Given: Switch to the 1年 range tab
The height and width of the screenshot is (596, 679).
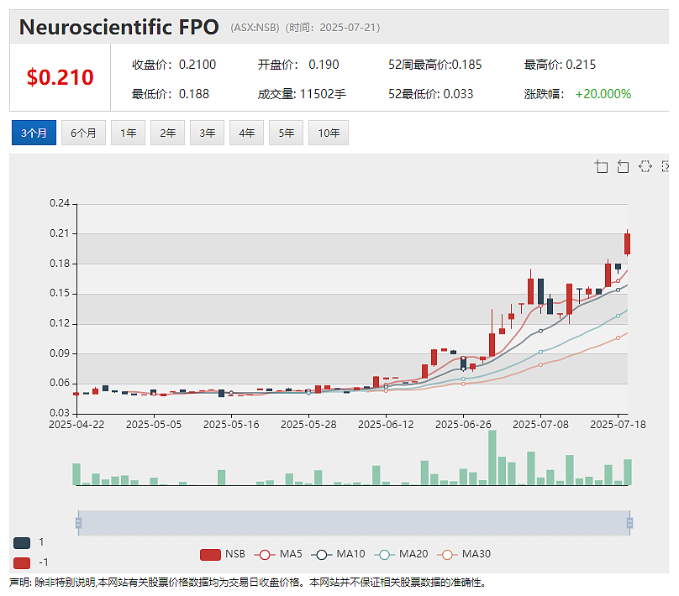Looking at the screenshot, I should tap(129, 133).
